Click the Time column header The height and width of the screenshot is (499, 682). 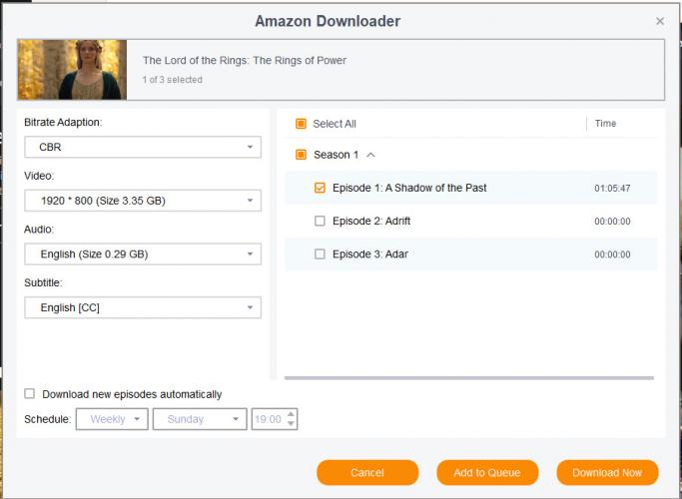click(x=605, y=124)
